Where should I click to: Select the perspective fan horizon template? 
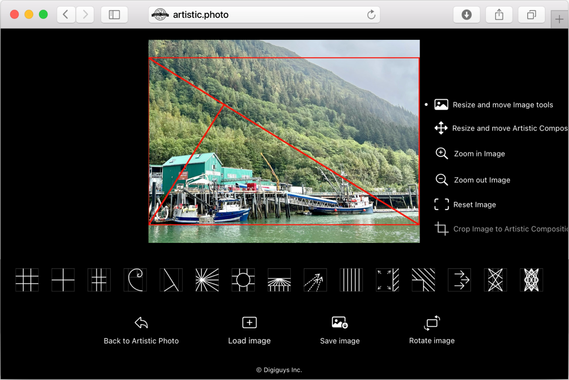[x=279, y=280]
